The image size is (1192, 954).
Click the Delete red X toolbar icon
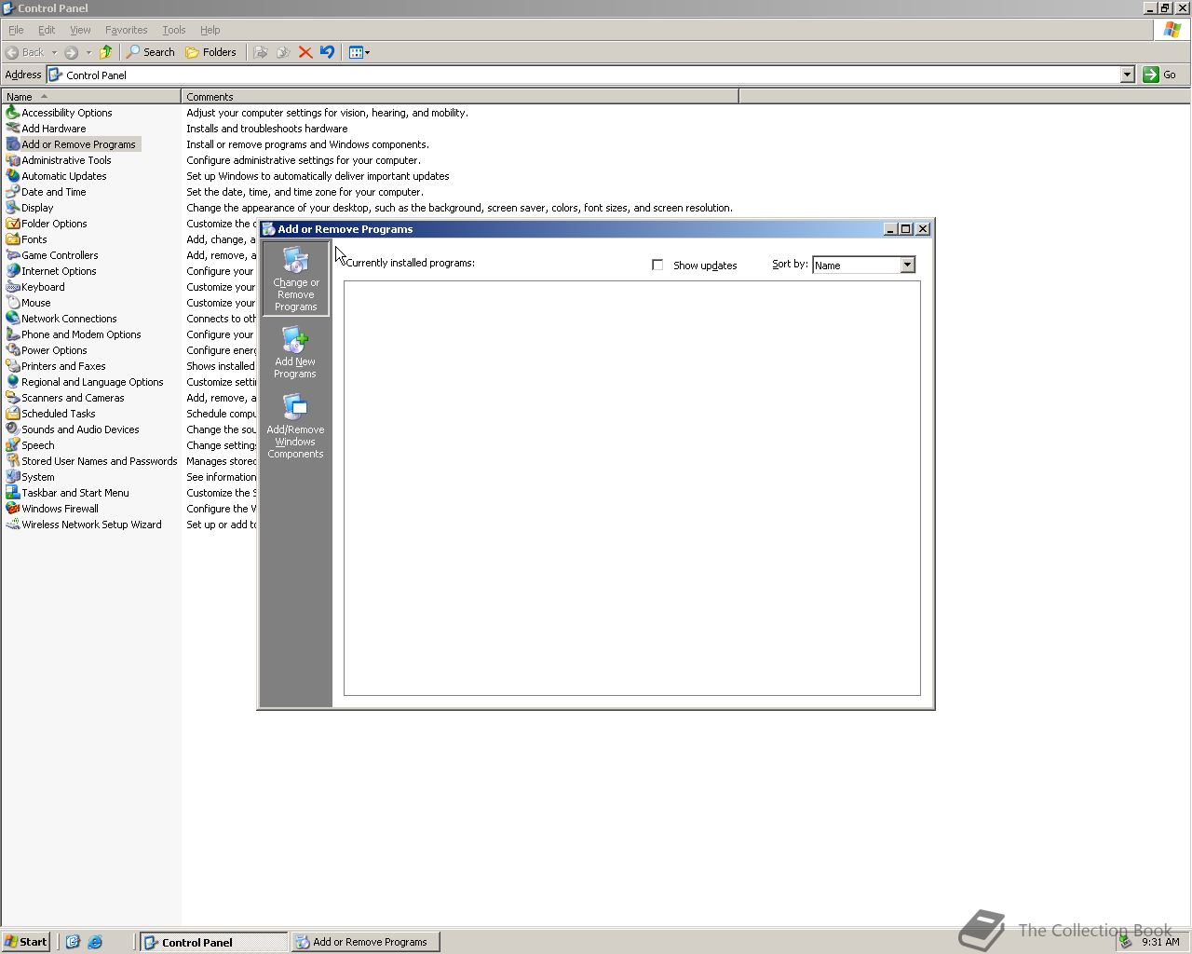click(x=305, y=52)
